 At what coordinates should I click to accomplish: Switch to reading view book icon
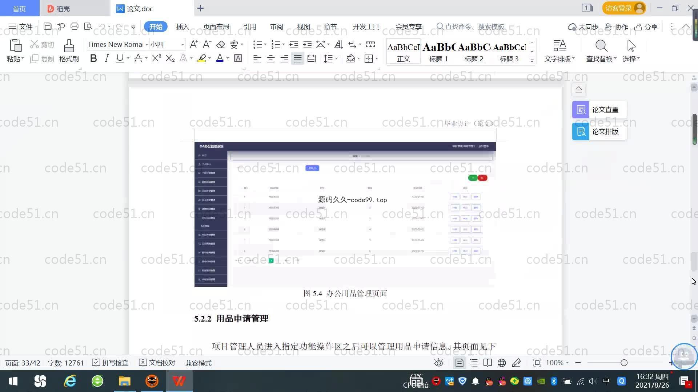(x=488, y=363)
